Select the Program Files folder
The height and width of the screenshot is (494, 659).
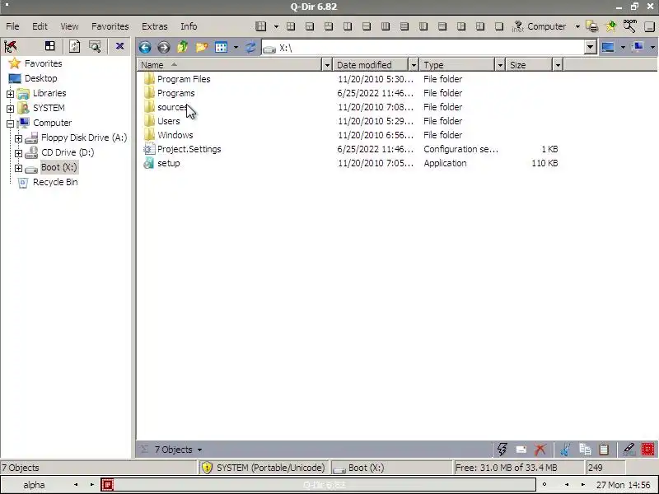click(x=183, y=79)
